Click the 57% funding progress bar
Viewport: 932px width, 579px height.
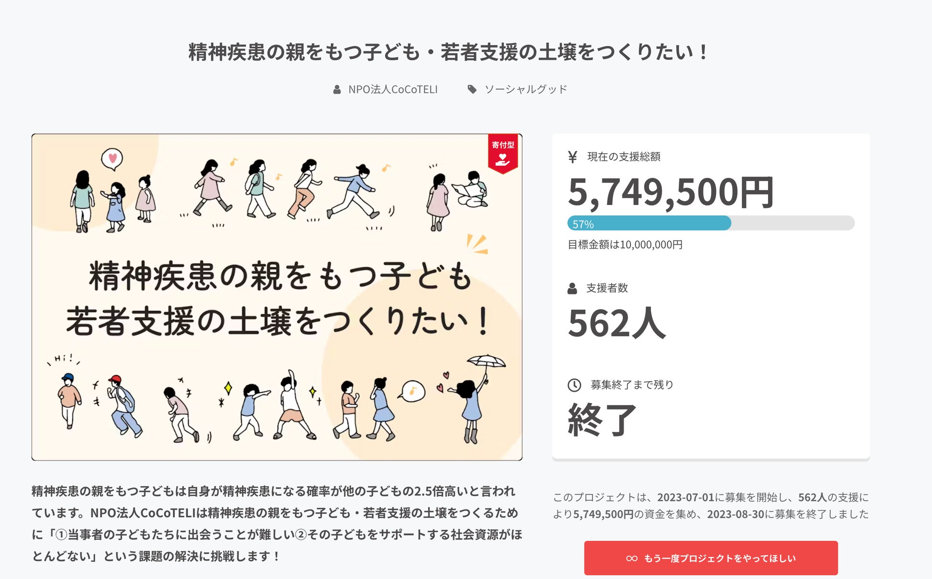[x=710, y=223]
